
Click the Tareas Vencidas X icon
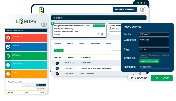[8, 38]
